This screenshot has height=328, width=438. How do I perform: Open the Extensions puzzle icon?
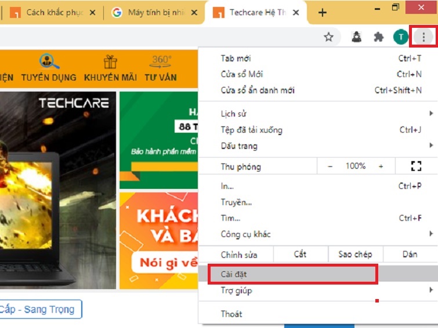[379, 38]
